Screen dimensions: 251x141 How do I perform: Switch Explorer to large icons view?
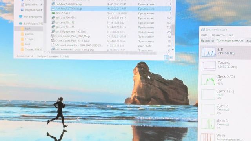pyautogui.click(x=171, y=58)
